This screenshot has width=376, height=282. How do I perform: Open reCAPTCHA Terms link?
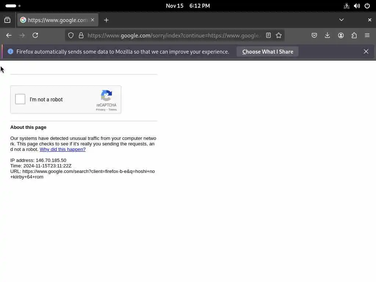(112, 109)
